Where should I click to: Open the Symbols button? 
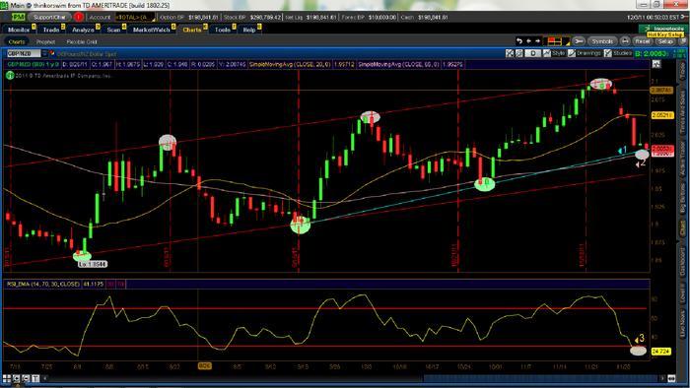pyautogui.click(x=602, y=40)
